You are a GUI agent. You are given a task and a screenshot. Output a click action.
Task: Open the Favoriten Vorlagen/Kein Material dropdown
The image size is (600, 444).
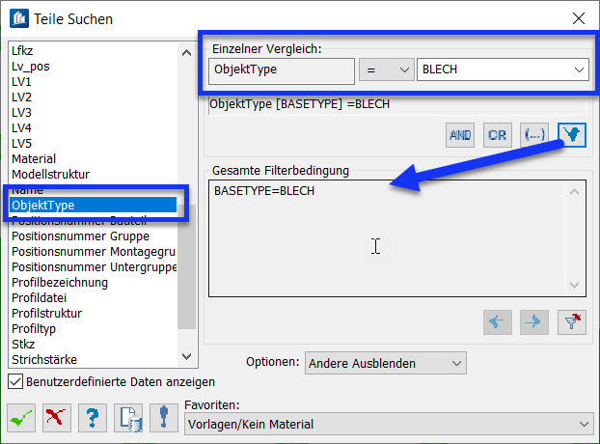pyautogui.click(x=389, y=424)
